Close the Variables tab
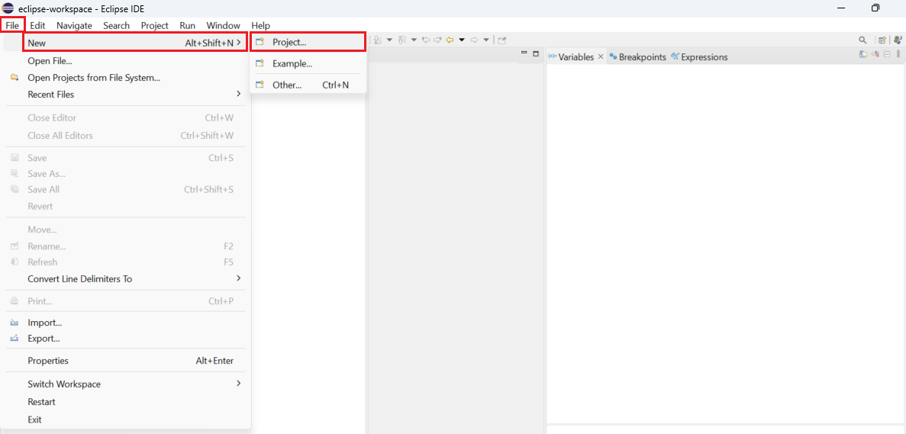This screenshot has width=906, height=434. click(x=601, y=56)
